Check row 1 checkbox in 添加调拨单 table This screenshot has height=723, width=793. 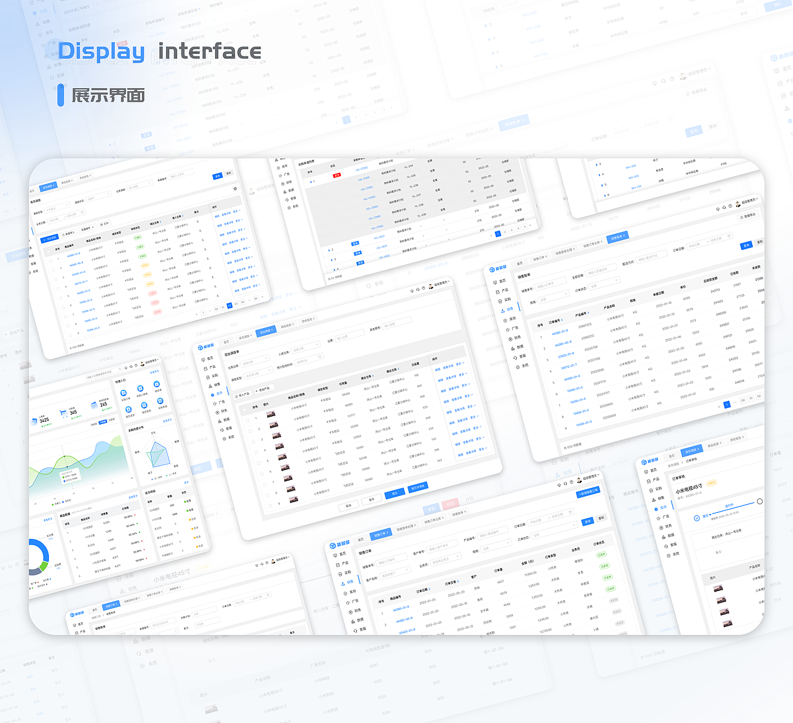point(247,420)
